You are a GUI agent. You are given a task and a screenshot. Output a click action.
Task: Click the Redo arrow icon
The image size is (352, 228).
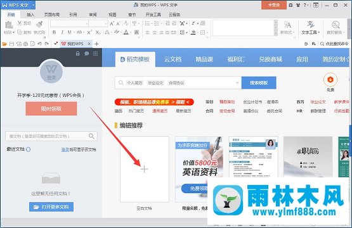tap(46, 44)
